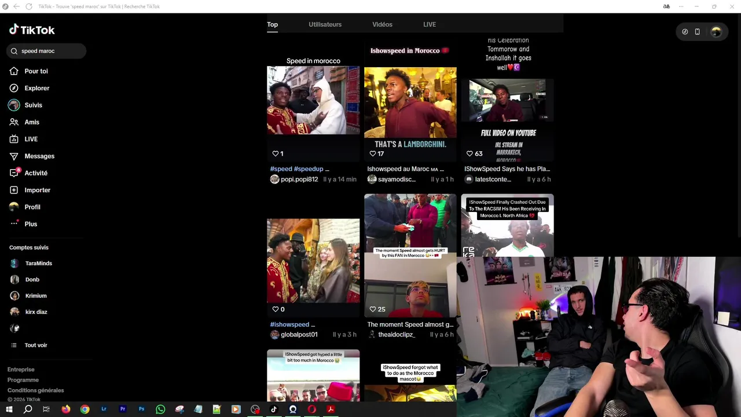Screen dimensions: 741x417
Task: Click the heart icon showing 63 likes
Action: 470,153
